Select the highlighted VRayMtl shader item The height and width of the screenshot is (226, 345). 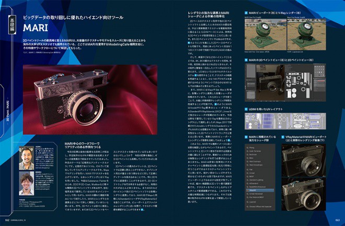pyautogui.click(x=260, y=191)
